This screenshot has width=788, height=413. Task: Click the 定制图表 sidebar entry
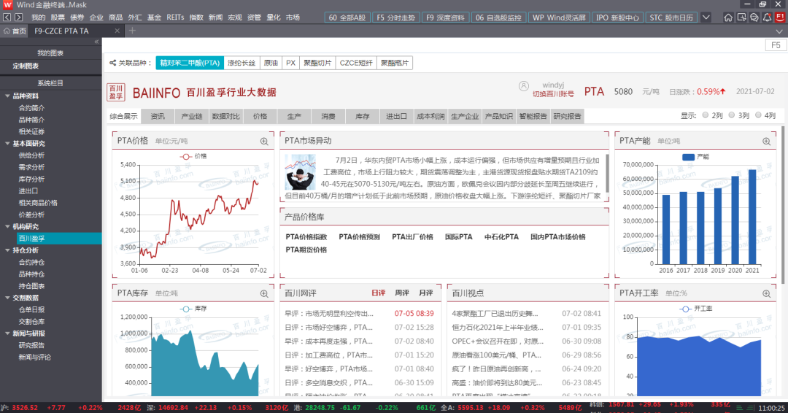pos(26,66)
